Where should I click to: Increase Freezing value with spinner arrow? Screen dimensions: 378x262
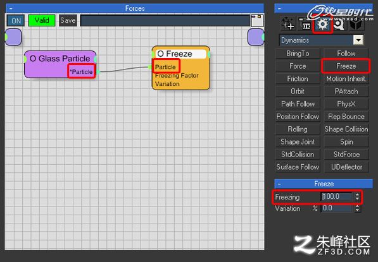[357, 194]
